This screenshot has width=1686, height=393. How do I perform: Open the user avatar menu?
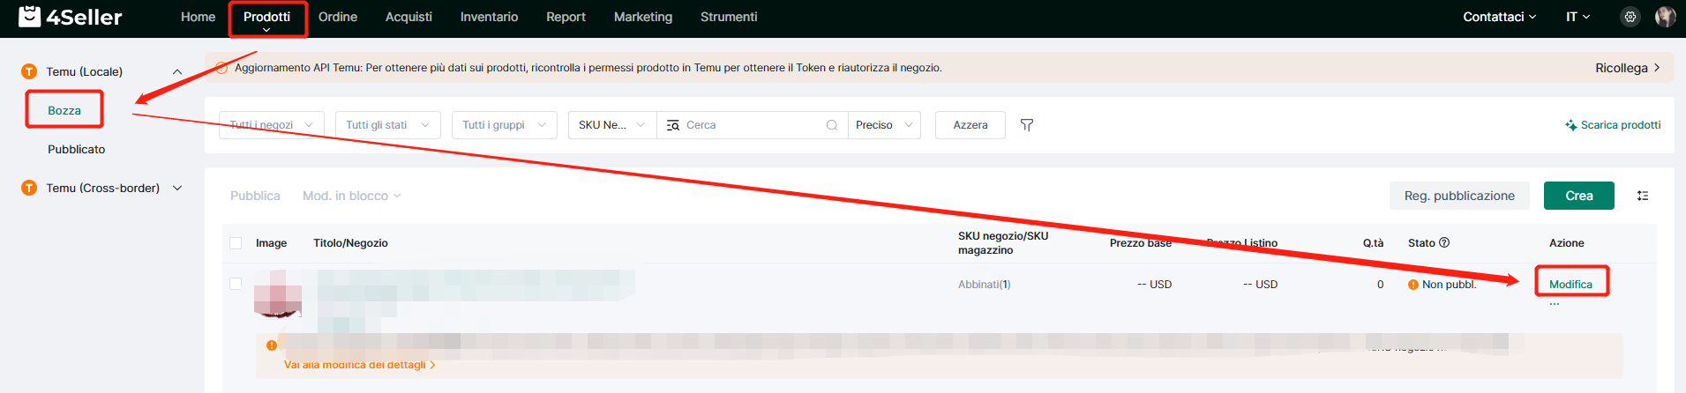(1665, 17)
